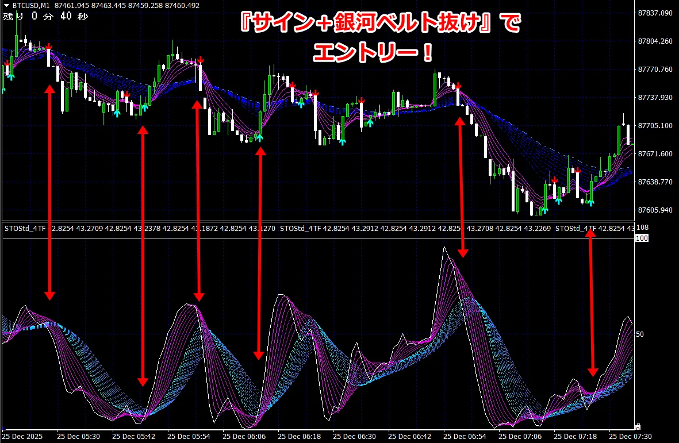The image size is (679, 443).
Task: Select the BTCUSD,M1 symbol label
Action: (x=30, y=6)
